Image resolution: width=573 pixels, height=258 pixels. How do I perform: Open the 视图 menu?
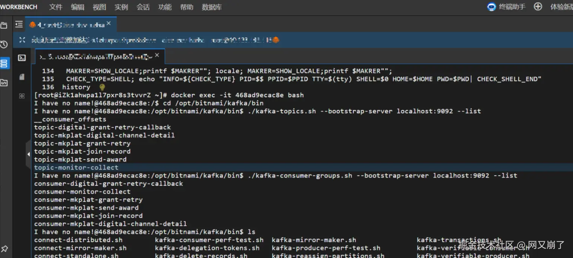[99, 7]
